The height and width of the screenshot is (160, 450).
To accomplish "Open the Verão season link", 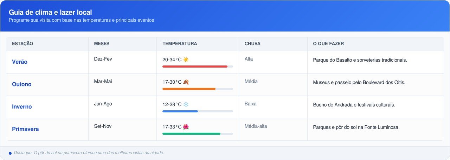I will [x=20, y=62].
